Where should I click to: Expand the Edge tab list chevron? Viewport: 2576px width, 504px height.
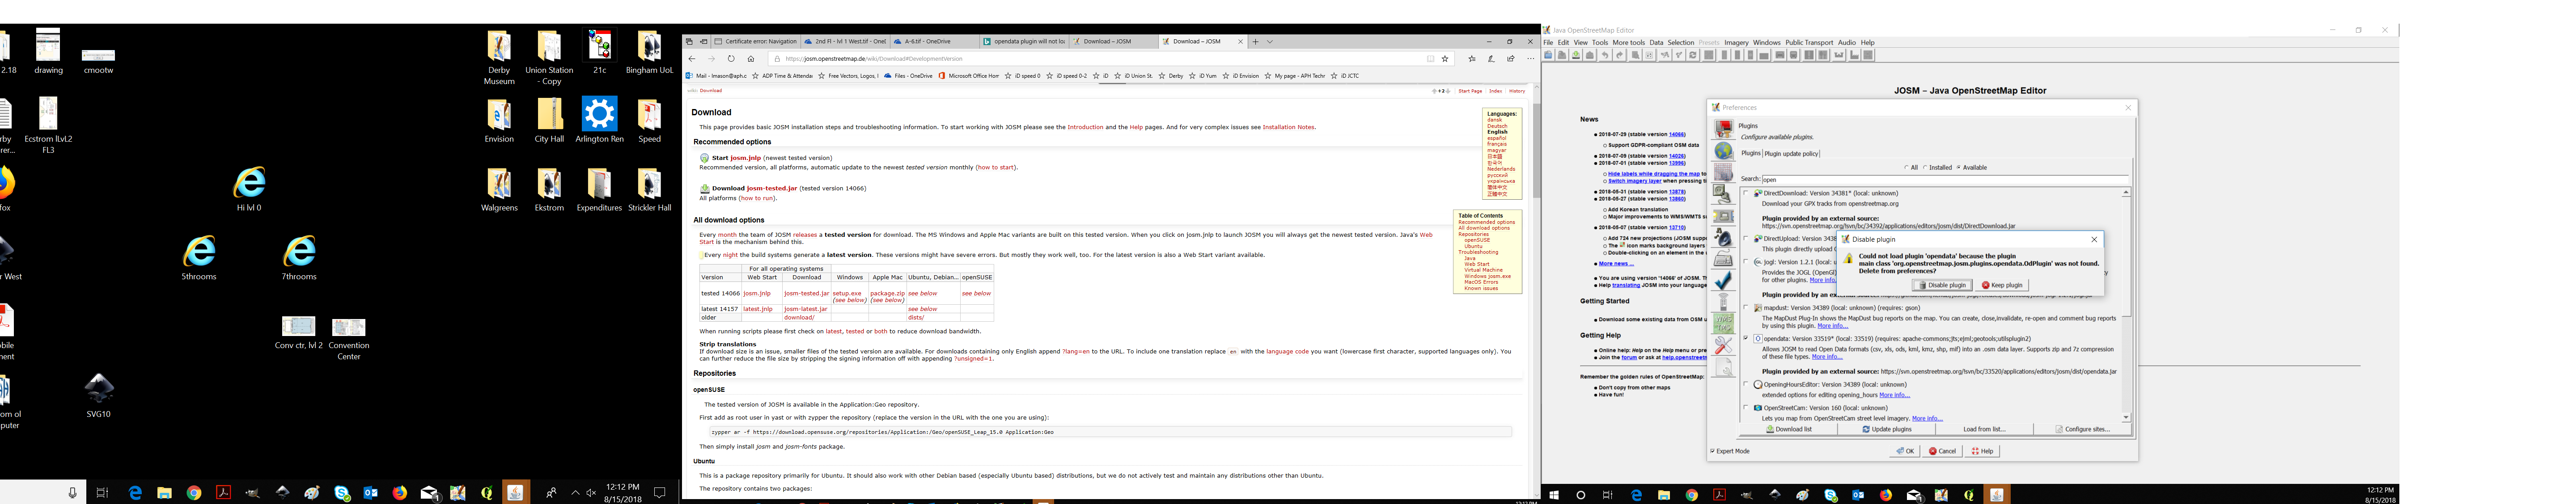[1270, 42]
